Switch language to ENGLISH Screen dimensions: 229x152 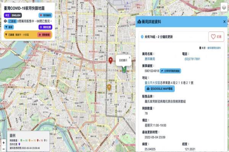pos(16,15)
